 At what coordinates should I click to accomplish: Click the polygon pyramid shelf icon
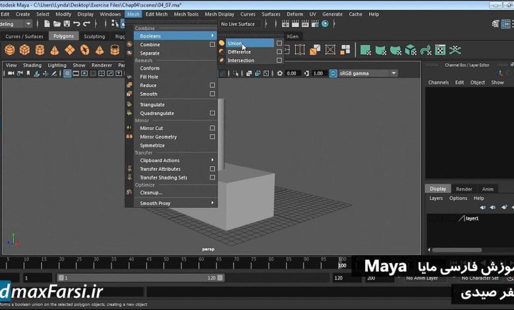click(x=100, y=49)
